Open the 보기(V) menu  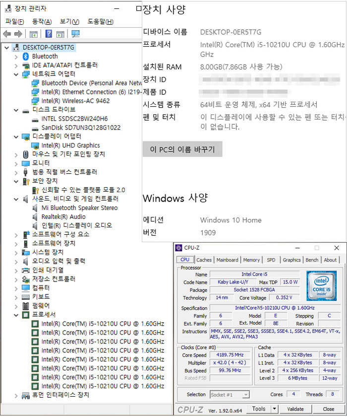click(x=69, y=22)
